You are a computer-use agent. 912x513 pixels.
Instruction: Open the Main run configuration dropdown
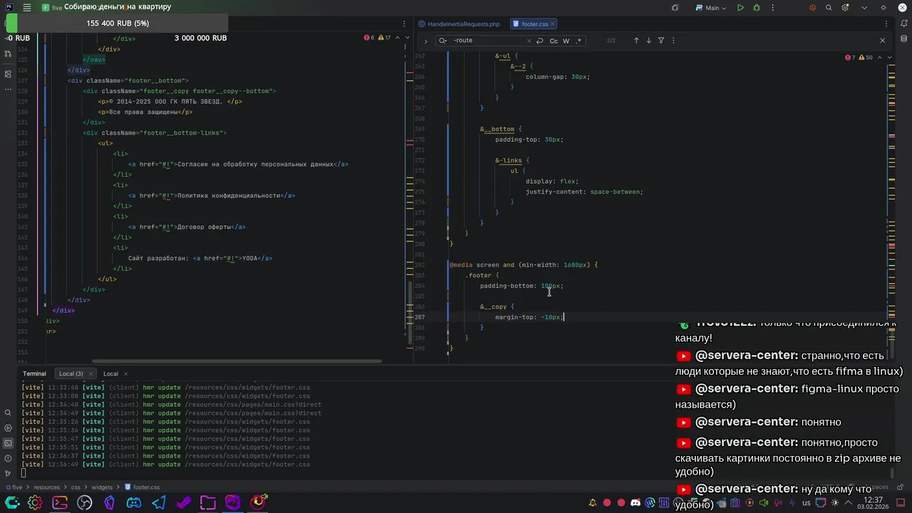(712, 8)
